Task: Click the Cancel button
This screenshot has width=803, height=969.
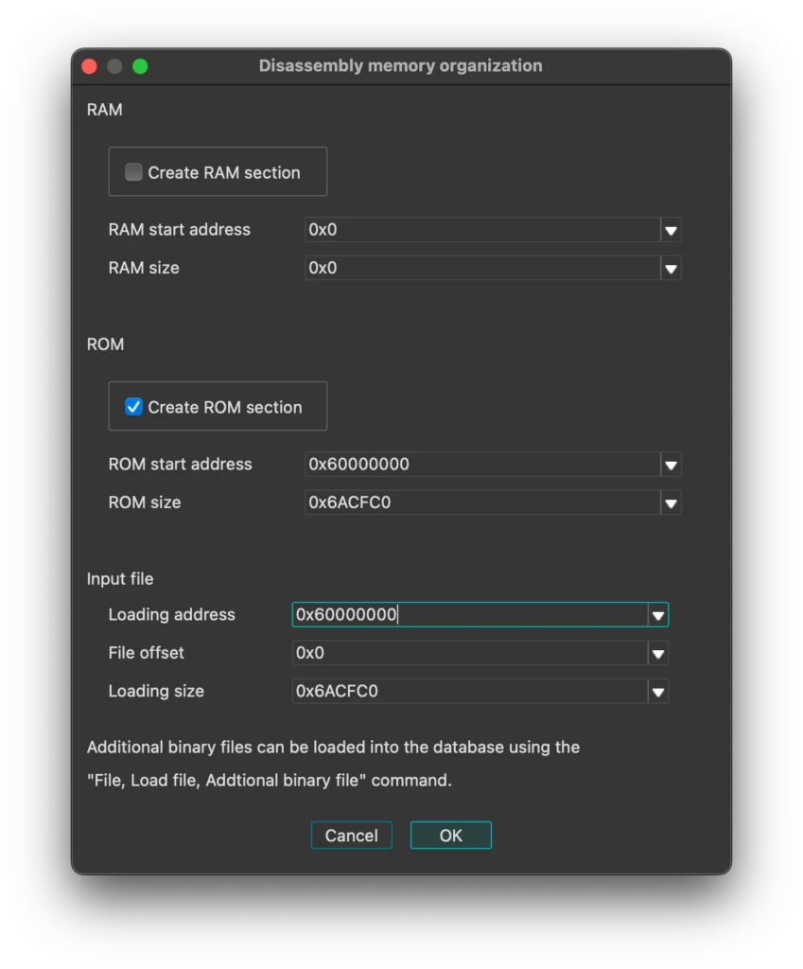Action: [x=352, y=836]
